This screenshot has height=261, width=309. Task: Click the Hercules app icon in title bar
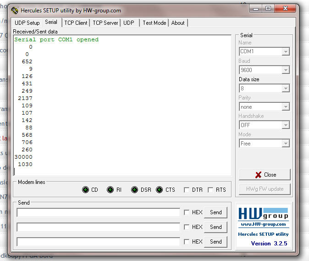(15, 10)
